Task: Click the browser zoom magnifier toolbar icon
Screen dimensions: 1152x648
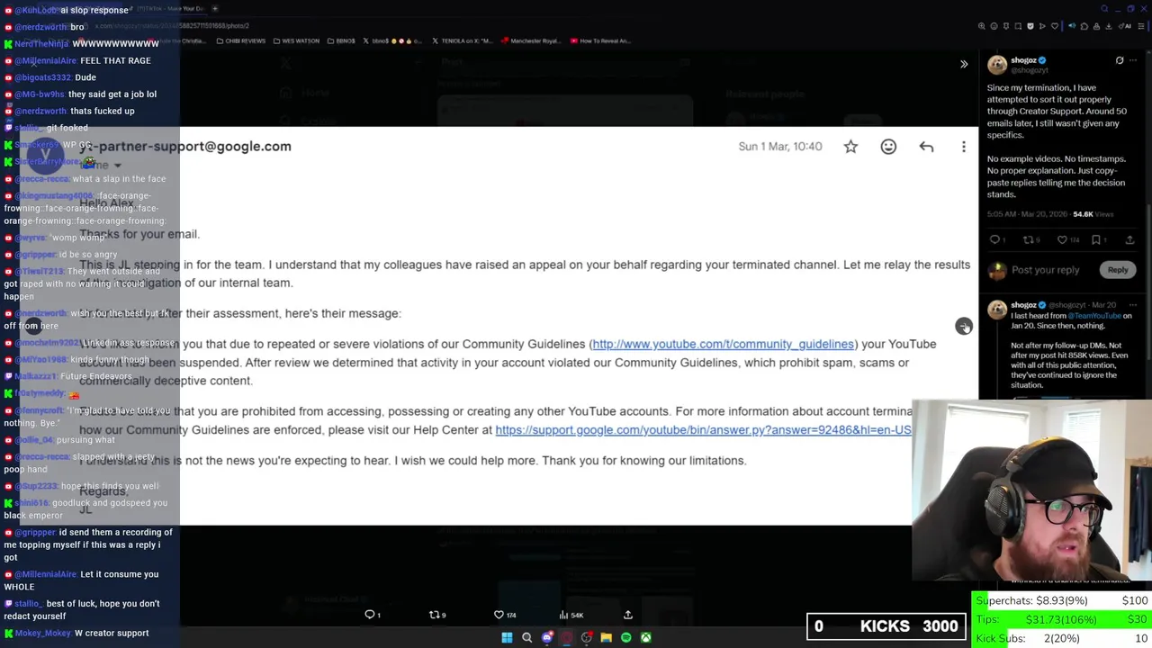Action: [982, 26]
